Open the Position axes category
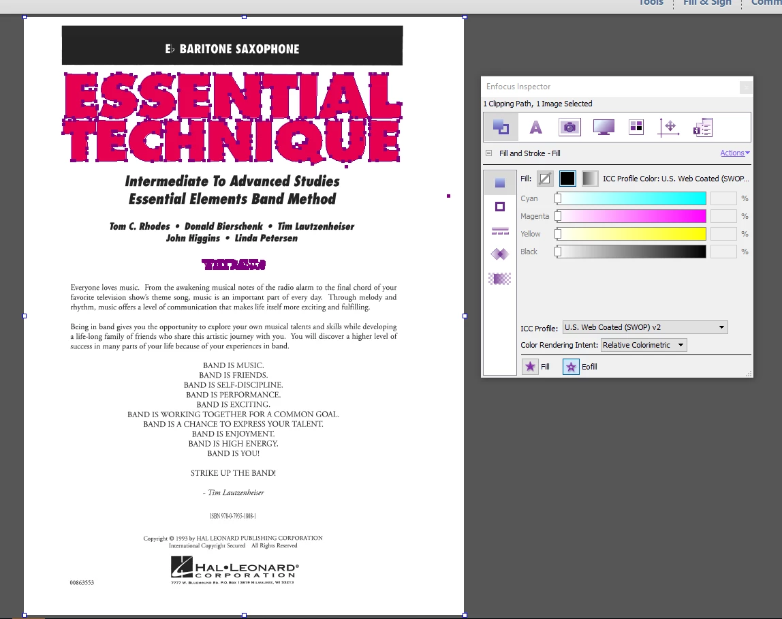Screen dimensions: 782x619 [668, 127]
